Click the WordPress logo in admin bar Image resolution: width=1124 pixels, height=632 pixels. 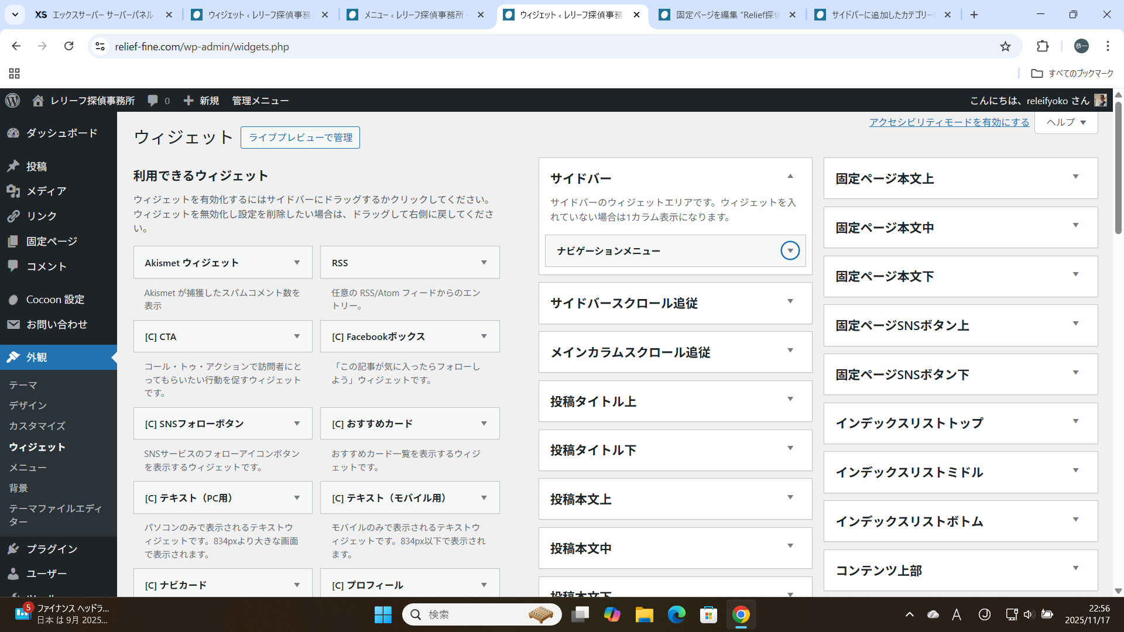pos(12,101)
